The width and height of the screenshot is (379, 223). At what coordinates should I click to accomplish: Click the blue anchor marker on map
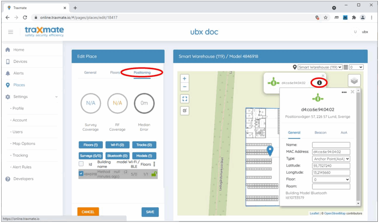point(270,151)
